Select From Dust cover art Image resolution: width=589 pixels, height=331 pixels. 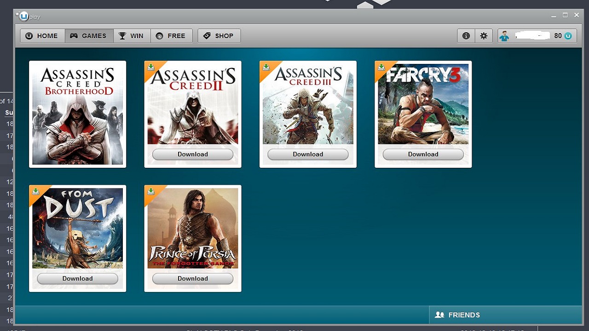77,228
